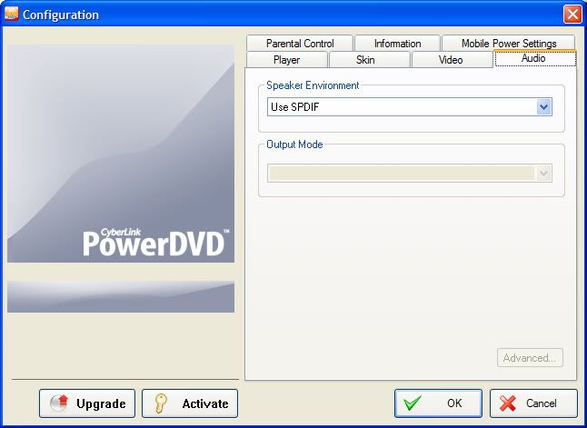
Task: Click the Activate button
Action: [x=190, y=403]
